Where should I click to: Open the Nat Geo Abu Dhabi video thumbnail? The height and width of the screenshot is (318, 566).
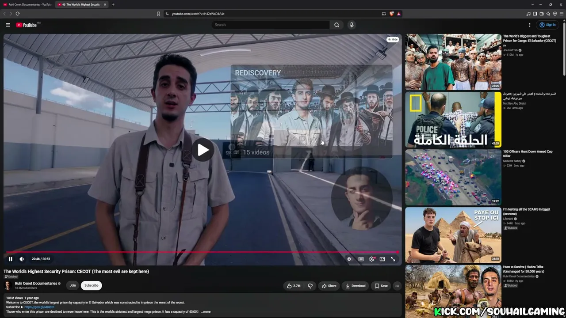453,119
